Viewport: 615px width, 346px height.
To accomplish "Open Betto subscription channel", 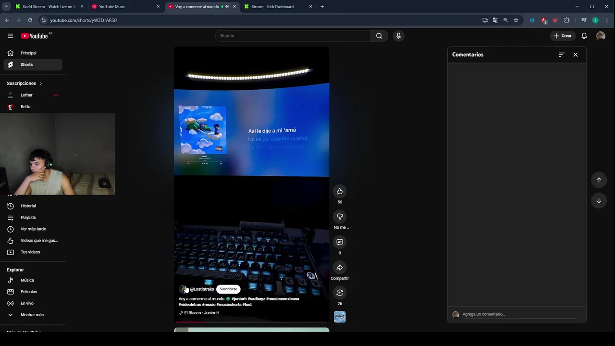I will [x=33, y=107].
